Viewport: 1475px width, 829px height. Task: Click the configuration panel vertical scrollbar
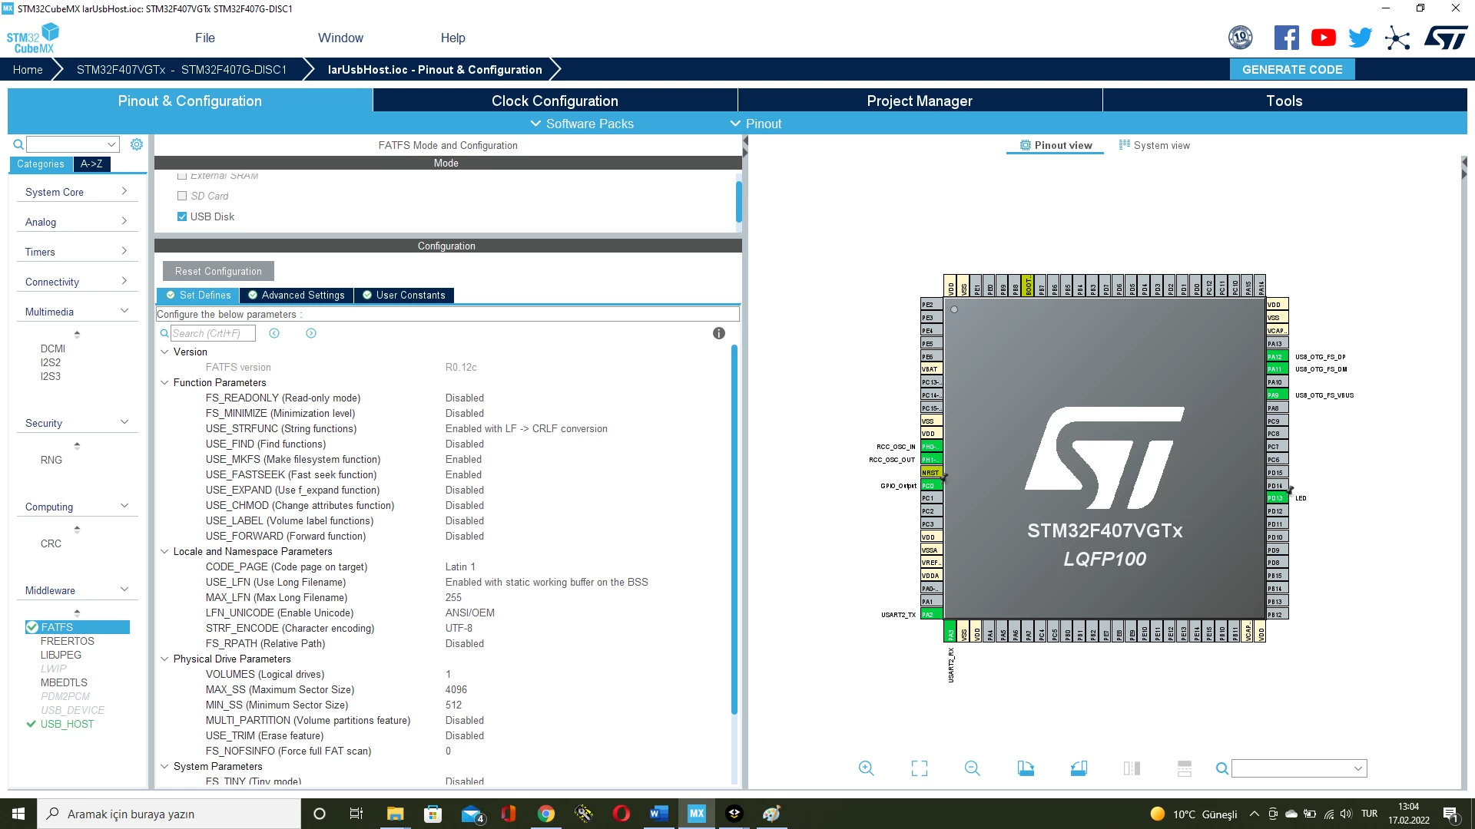coord(734,530)
